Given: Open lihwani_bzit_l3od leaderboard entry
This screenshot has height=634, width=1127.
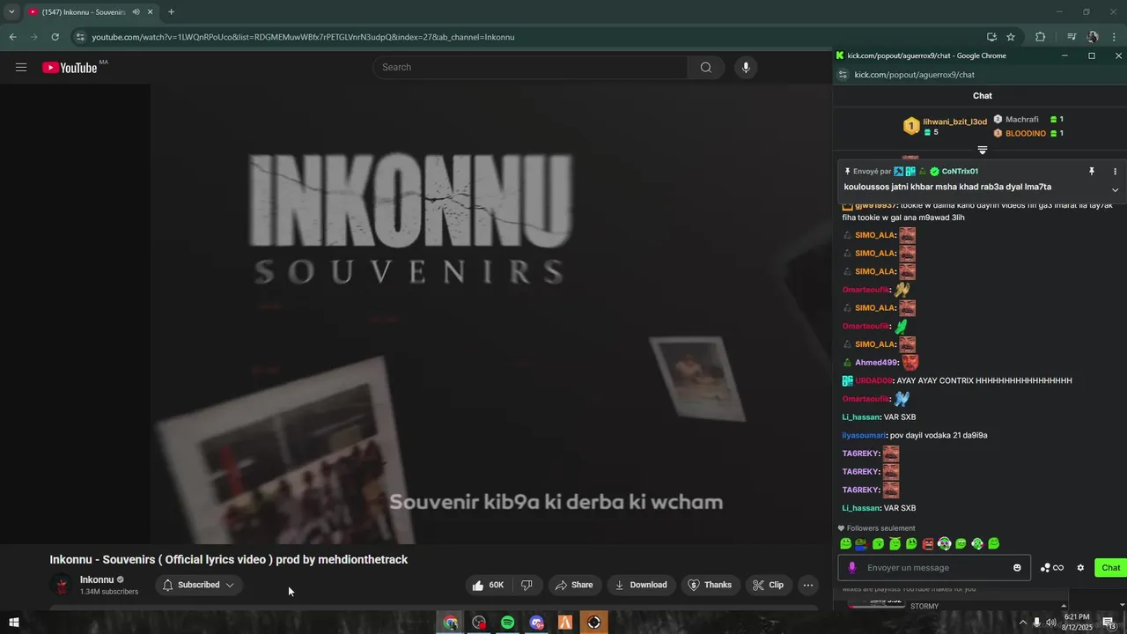Looking at the screenshot, I should click(x=945, y=127).
